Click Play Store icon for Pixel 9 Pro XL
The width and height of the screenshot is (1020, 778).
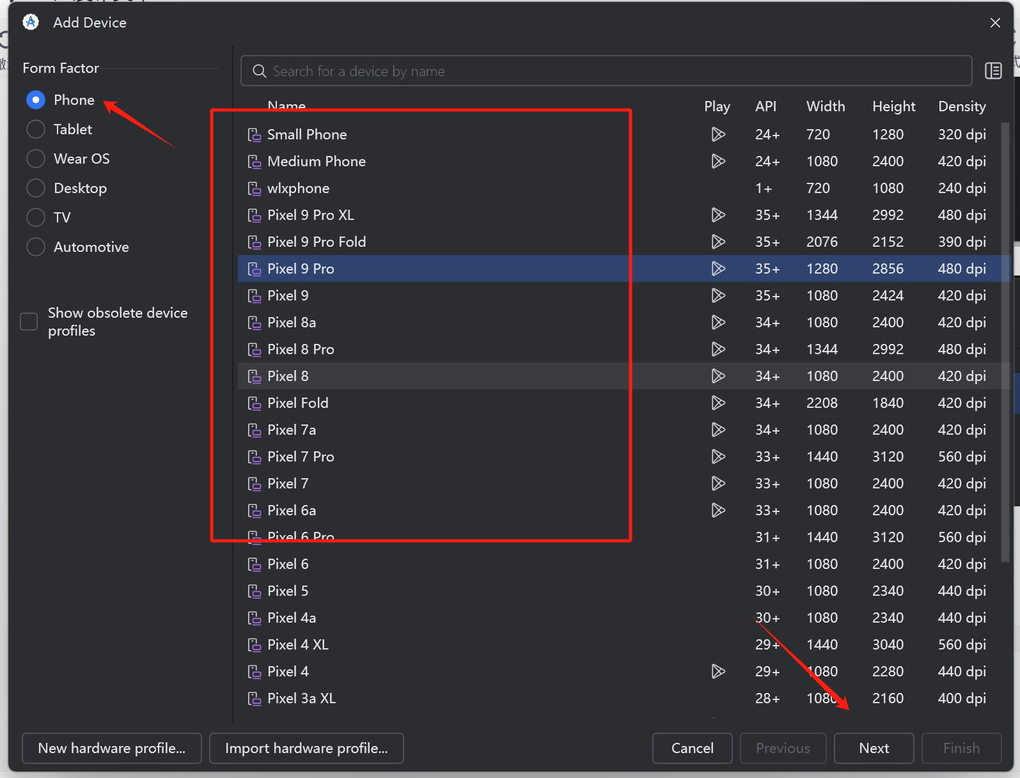(x=718, y=215)
